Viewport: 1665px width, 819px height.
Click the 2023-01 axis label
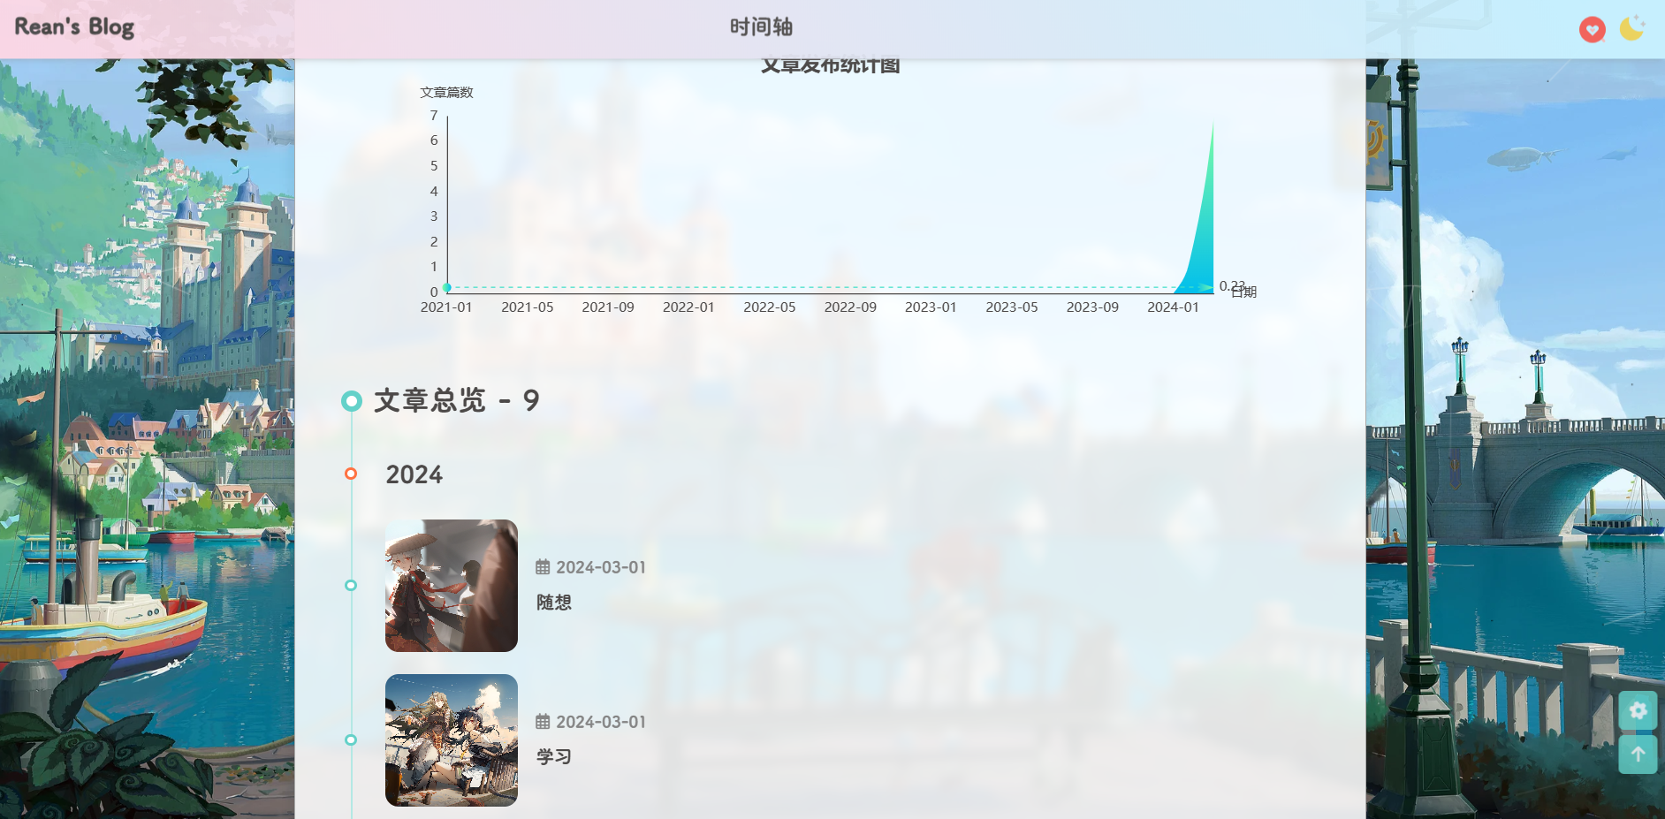(931, 307)
